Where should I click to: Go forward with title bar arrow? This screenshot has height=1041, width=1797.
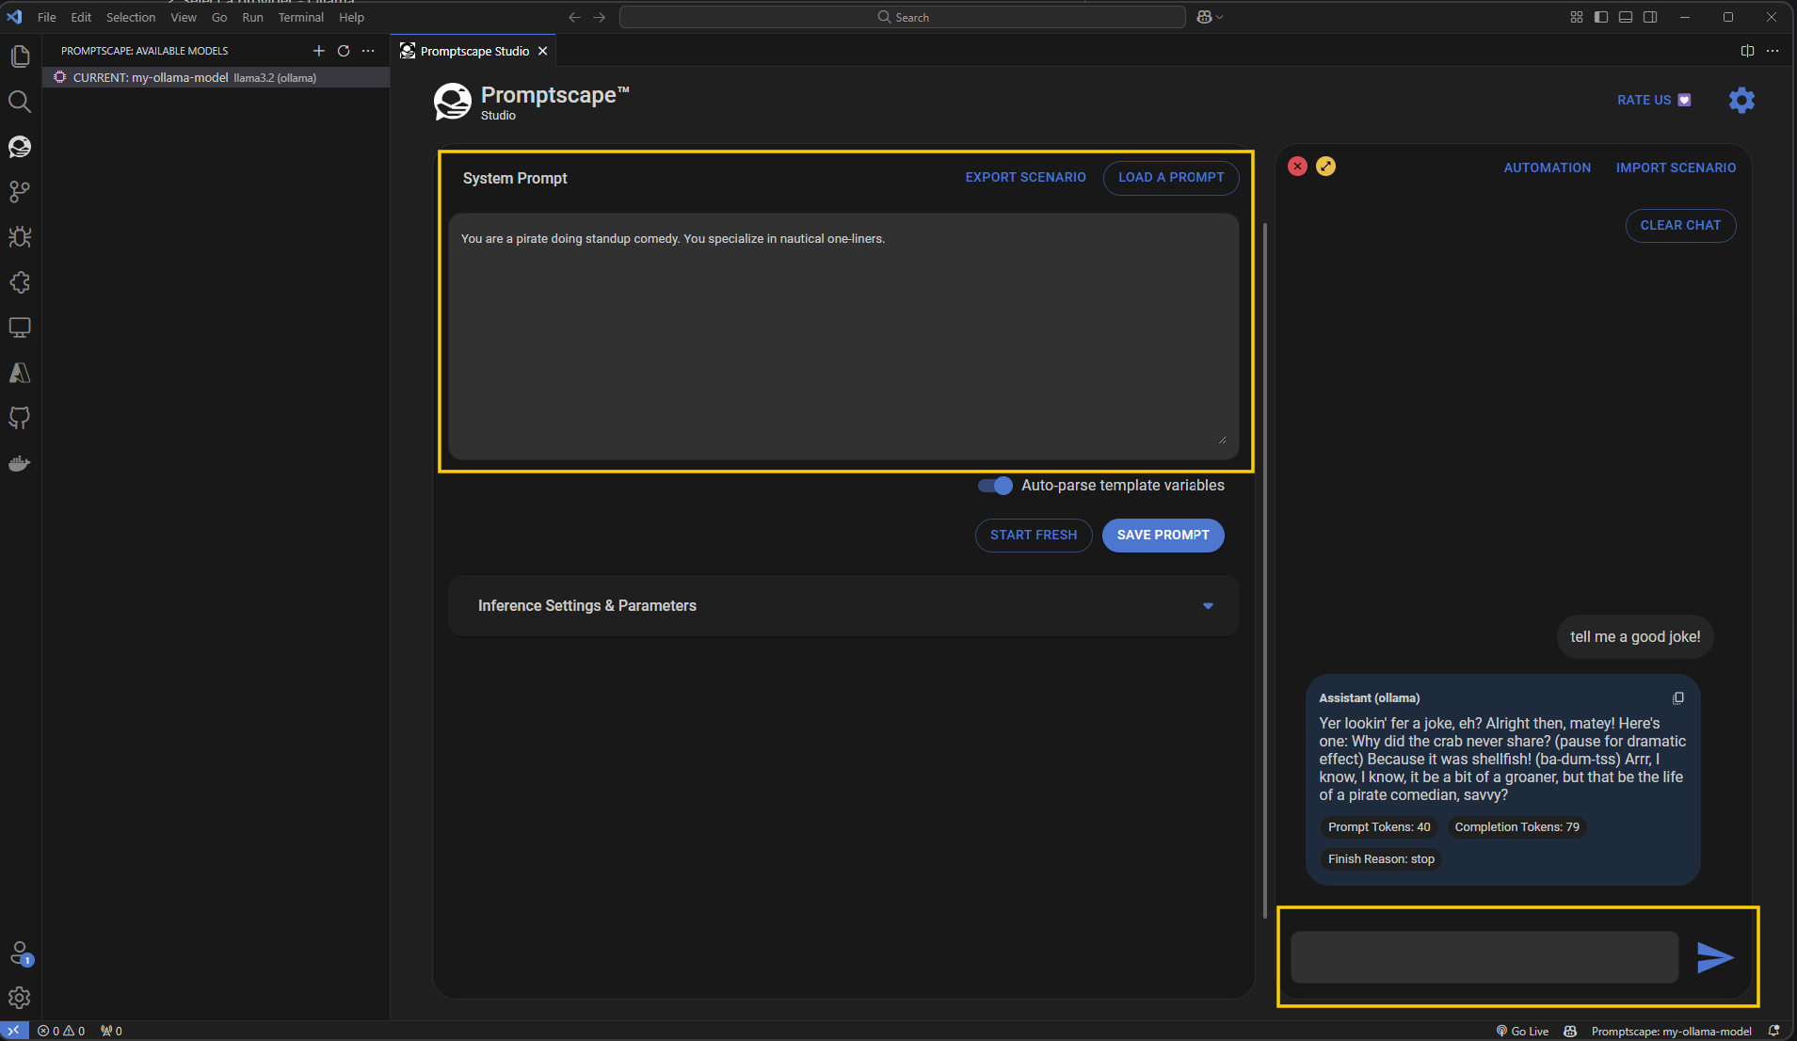point(599,17)
